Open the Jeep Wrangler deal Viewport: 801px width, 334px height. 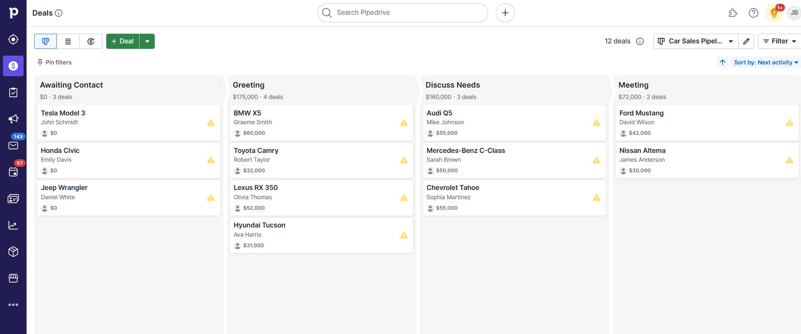click(129, 198)
